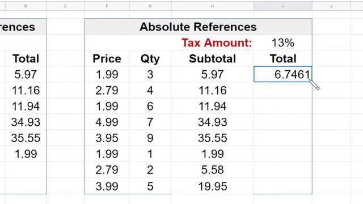Viewport: 363px width, 204px height.
Task: Select the Qty cell containing 5
Action: click(x=150, y=186)
